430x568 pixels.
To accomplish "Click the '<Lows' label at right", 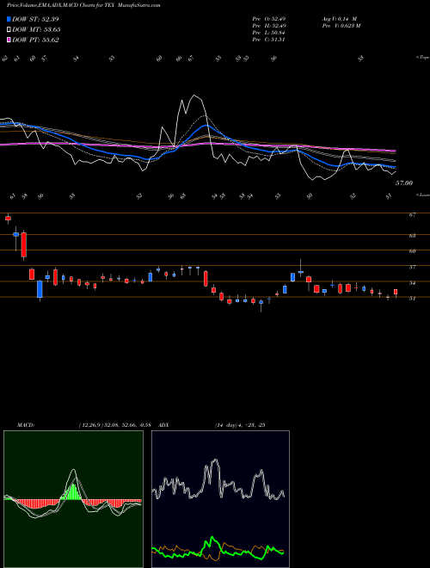I will coord(422,194).
